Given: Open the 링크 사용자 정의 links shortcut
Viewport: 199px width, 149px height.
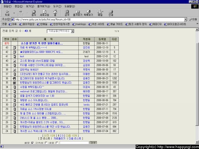Looking at the screenshot, I should [x=136, y=24].
